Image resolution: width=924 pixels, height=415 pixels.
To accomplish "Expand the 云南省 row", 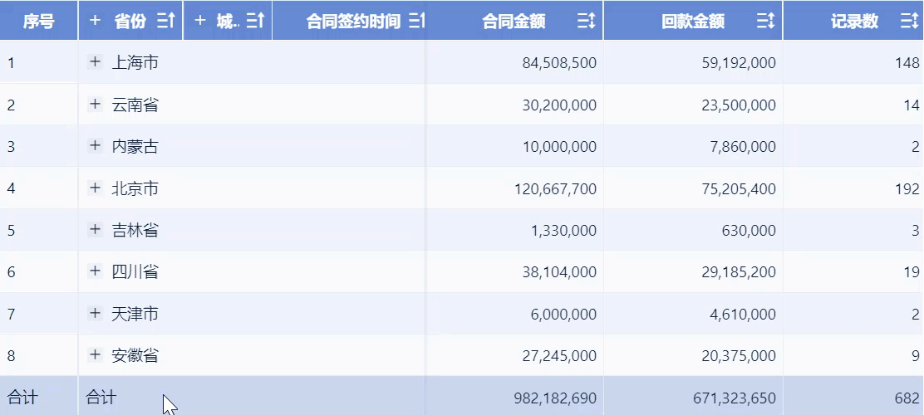I will pyautogui.click(x=95, y=105).
